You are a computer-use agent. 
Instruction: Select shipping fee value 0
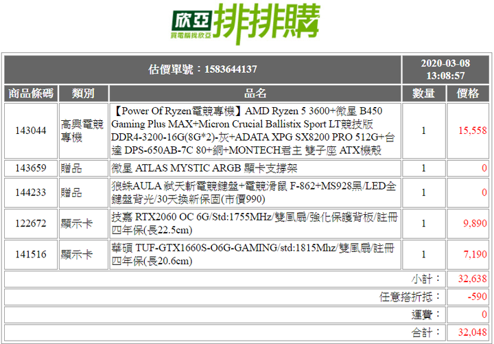[x=484, y=314]
